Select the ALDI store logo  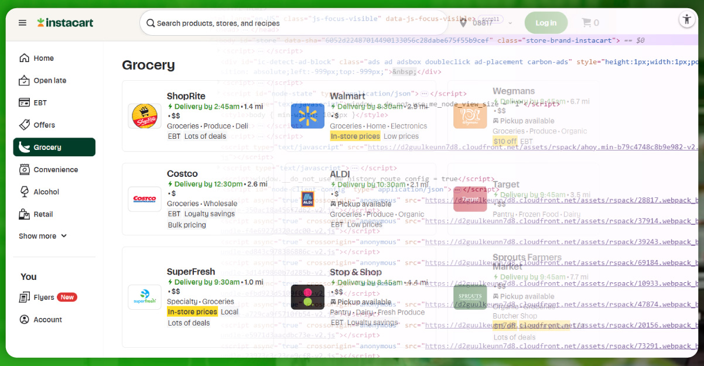[307, 199]
